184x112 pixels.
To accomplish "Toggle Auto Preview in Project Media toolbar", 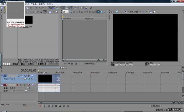I will click(x=45, y=12).
